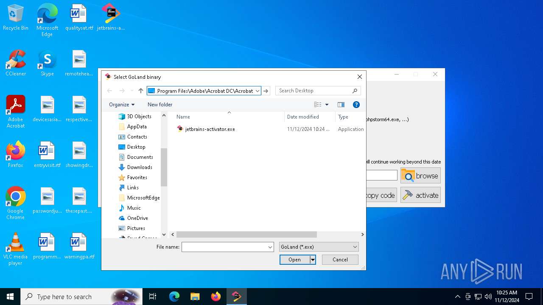
Task: Select entryvisit.rtf desktop file
Action: pyautogui.click(x=47, y=155)
